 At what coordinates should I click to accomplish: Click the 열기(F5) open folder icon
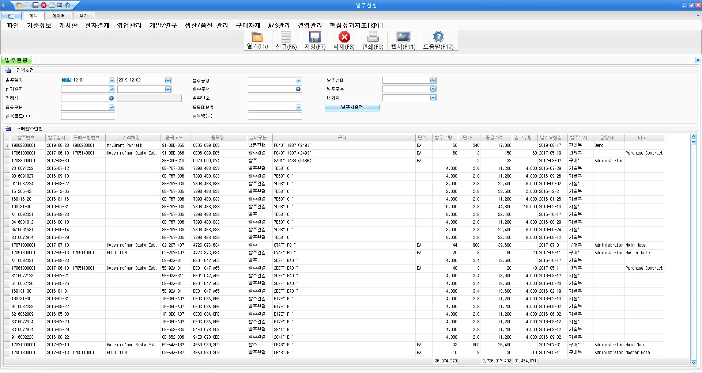point(257,37)
